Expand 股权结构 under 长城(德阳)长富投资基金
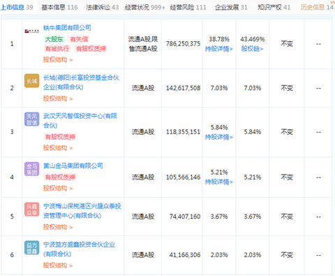335x276 pixels. pyautogui.click(x=58, y=99)
